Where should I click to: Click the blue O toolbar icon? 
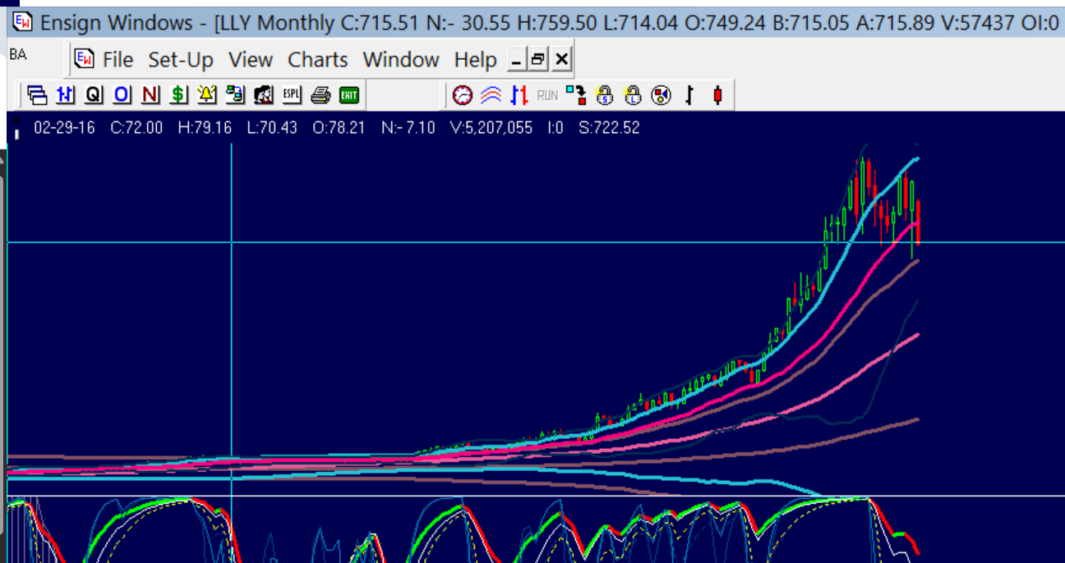(x=122, y=95)
